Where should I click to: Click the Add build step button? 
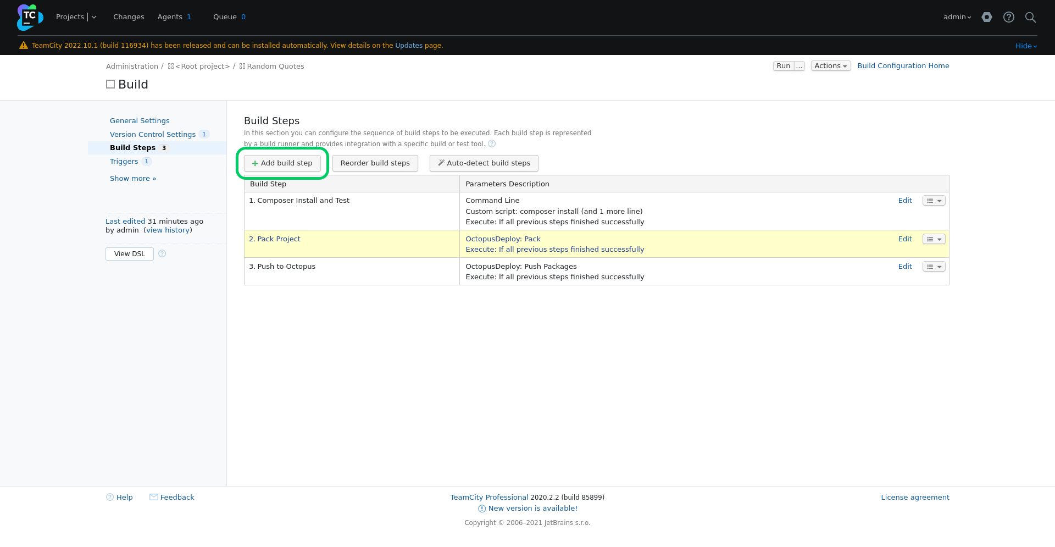(x=282, y=163)
